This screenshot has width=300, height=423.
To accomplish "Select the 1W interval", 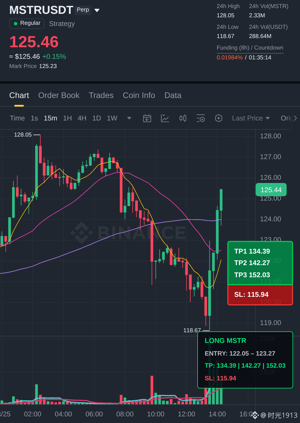I will tap(112, 118).
